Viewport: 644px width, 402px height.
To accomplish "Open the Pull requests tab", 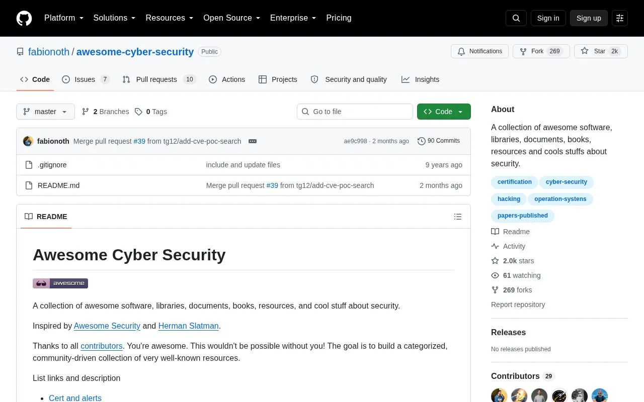I will [x=159, y=79].
